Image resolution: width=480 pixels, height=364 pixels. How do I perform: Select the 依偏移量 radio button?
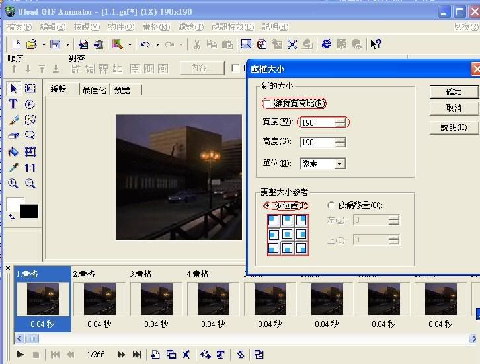[x=331, y=205]
